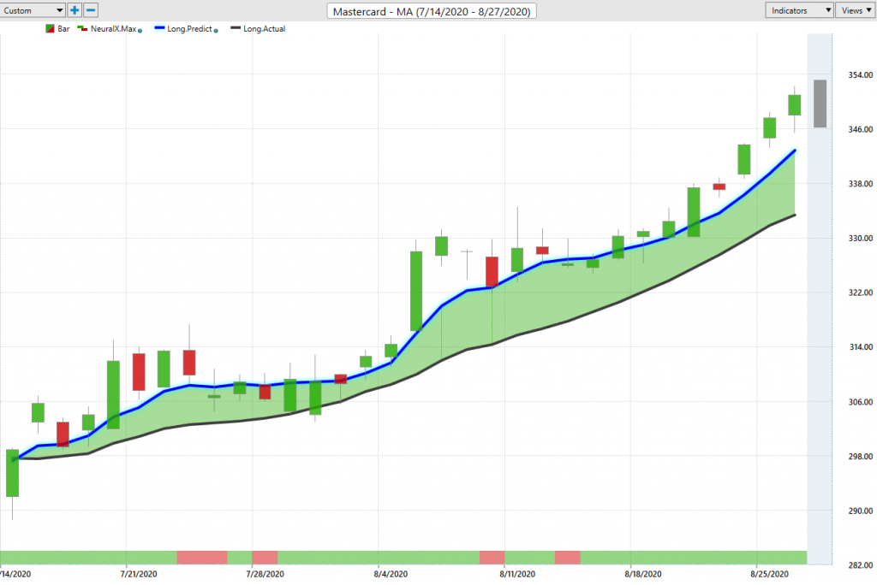Click the 8/11/2020 date axis label
Viewport: 877px width, 585px height.
(x=517, y=574)
